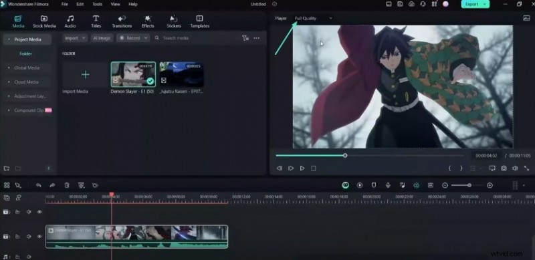Open the View menu
The width and height of the screenshot is (535, 260).
click(115, 4)
